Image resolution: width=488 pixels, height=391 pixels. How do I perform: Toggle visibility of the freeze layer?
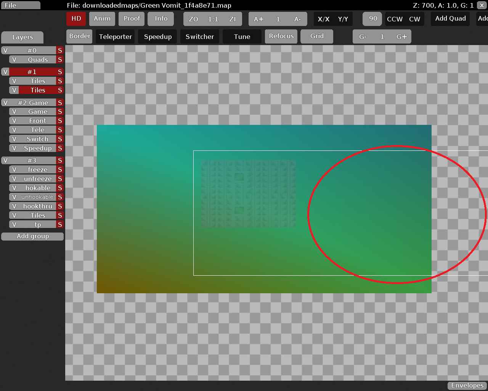tap(13, 170)
